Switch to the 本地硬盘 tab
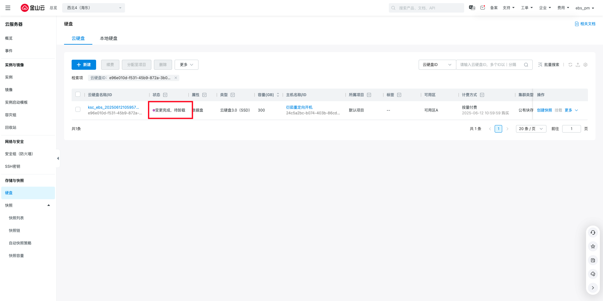This screenshot has width=603, height=301. click(108, 38)
